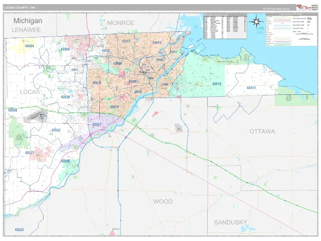Select the 'LENAWEE' county label

26,30
